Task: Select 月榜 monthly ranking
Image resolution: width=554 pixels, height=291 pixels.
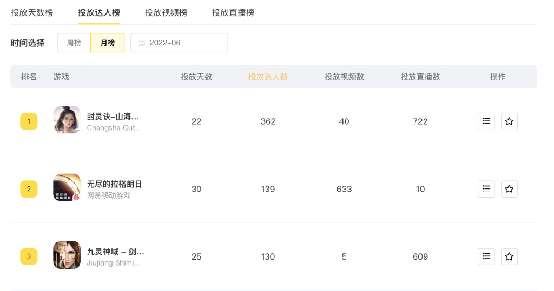Action: tap(107, 43)
